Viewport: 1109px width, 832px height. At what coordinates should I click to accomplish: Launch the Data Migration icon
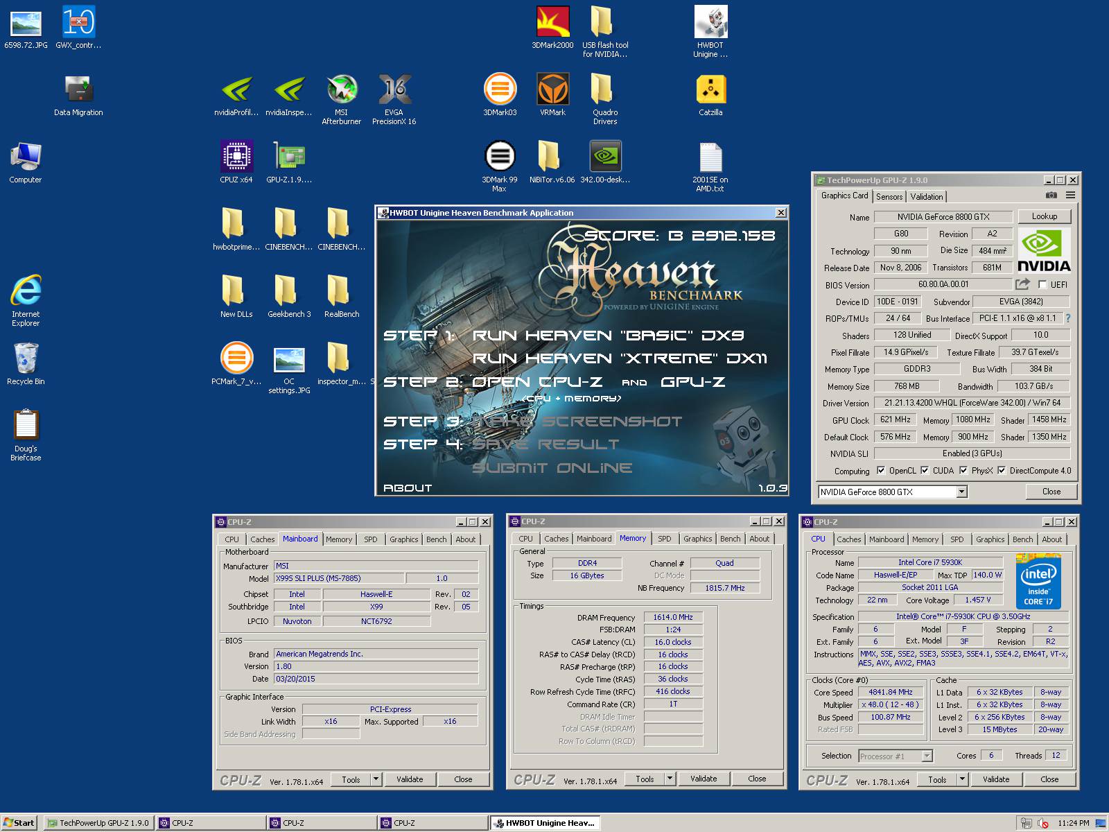[x=78, y=95]
